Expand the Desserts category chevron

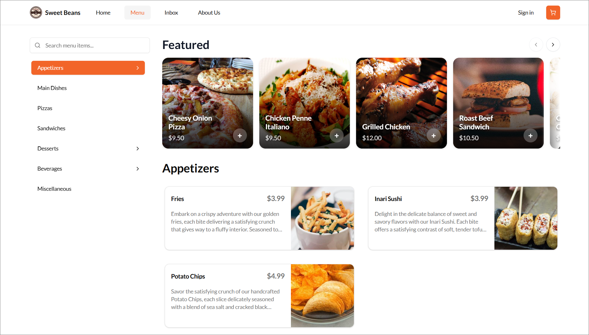[138, 149]
